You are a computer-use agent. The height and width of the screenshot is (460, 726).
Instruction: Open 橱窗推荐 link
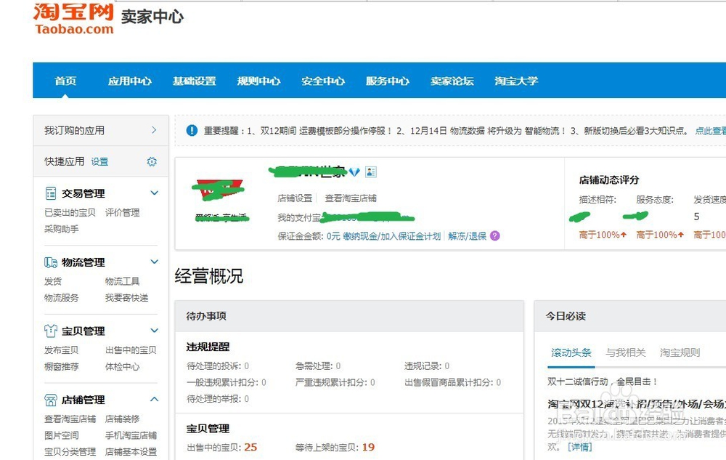tap(62, 366)
